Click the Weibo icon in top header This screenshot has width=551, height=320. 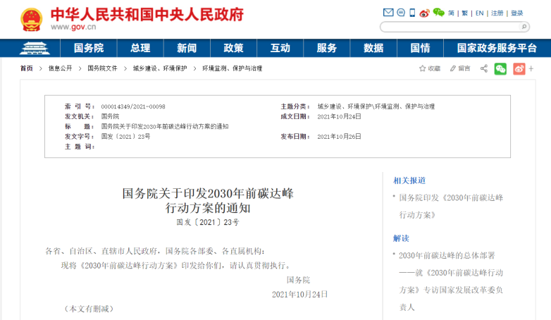[424, 13]
